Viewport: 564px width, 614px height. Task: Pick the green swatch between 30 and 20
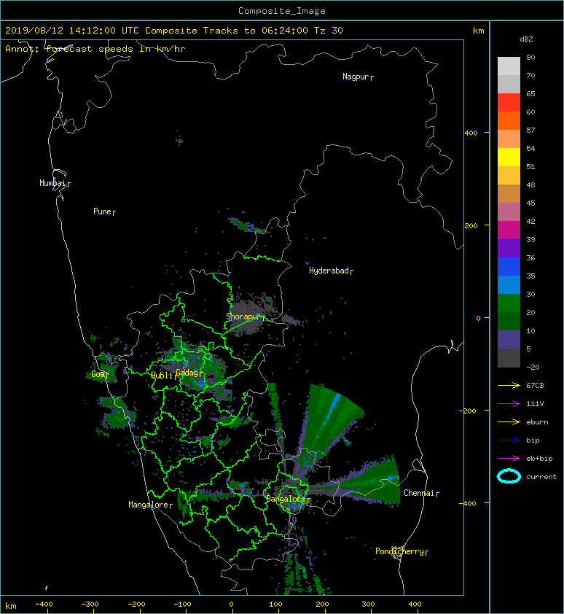pos(509,303)
